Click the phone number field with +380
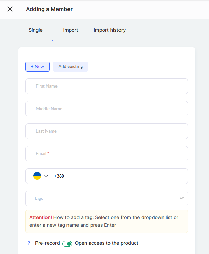The image size is (209, 254). (117, 176)
